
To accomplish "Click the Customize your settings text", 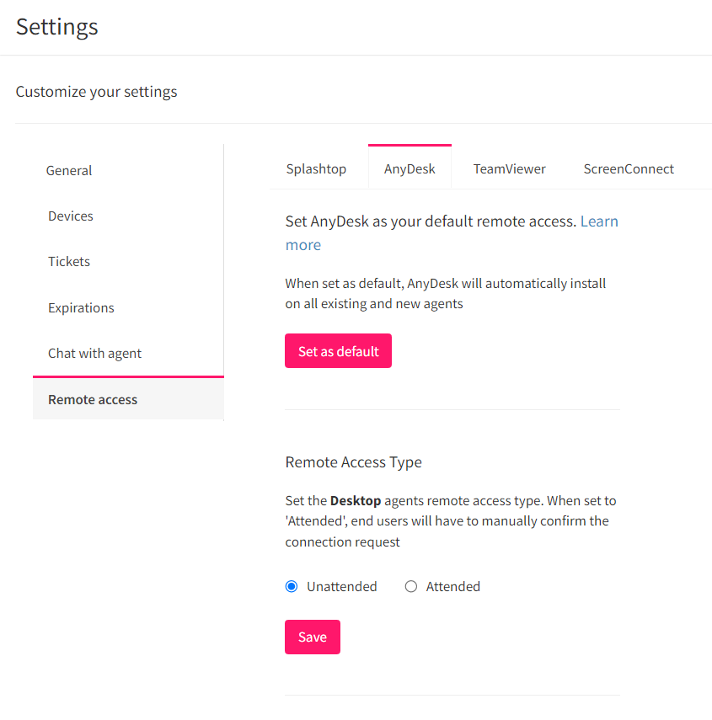I will (96, 92).
